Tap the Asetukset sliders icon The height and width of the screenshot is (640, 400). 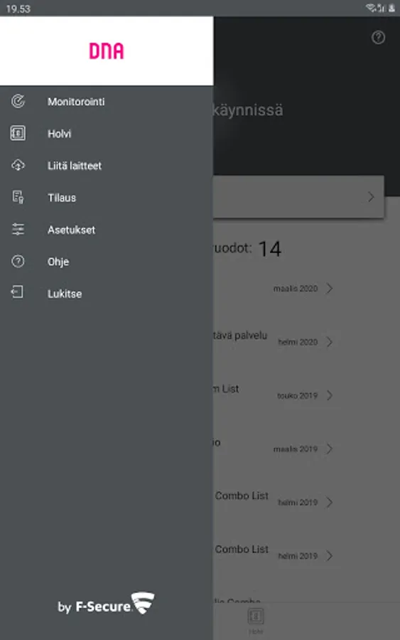click(x=18, y=230)
